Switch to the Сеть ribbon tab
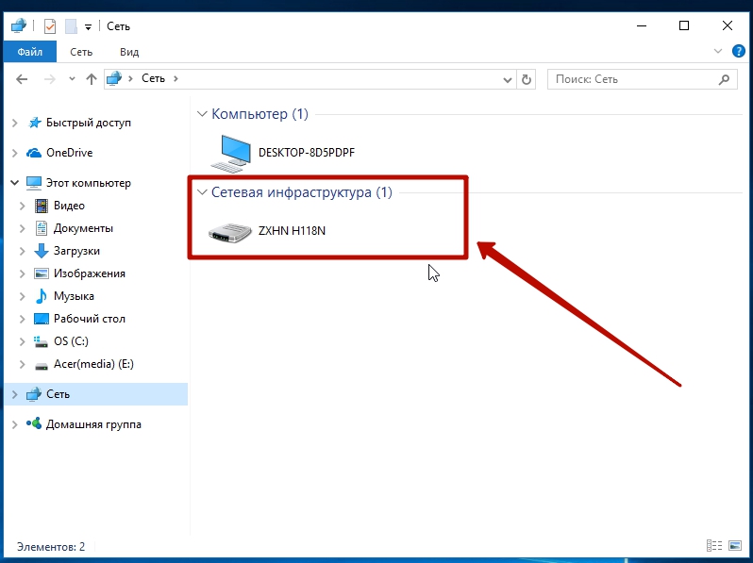This screenshot has width=753, height=563. pos(81,52)
